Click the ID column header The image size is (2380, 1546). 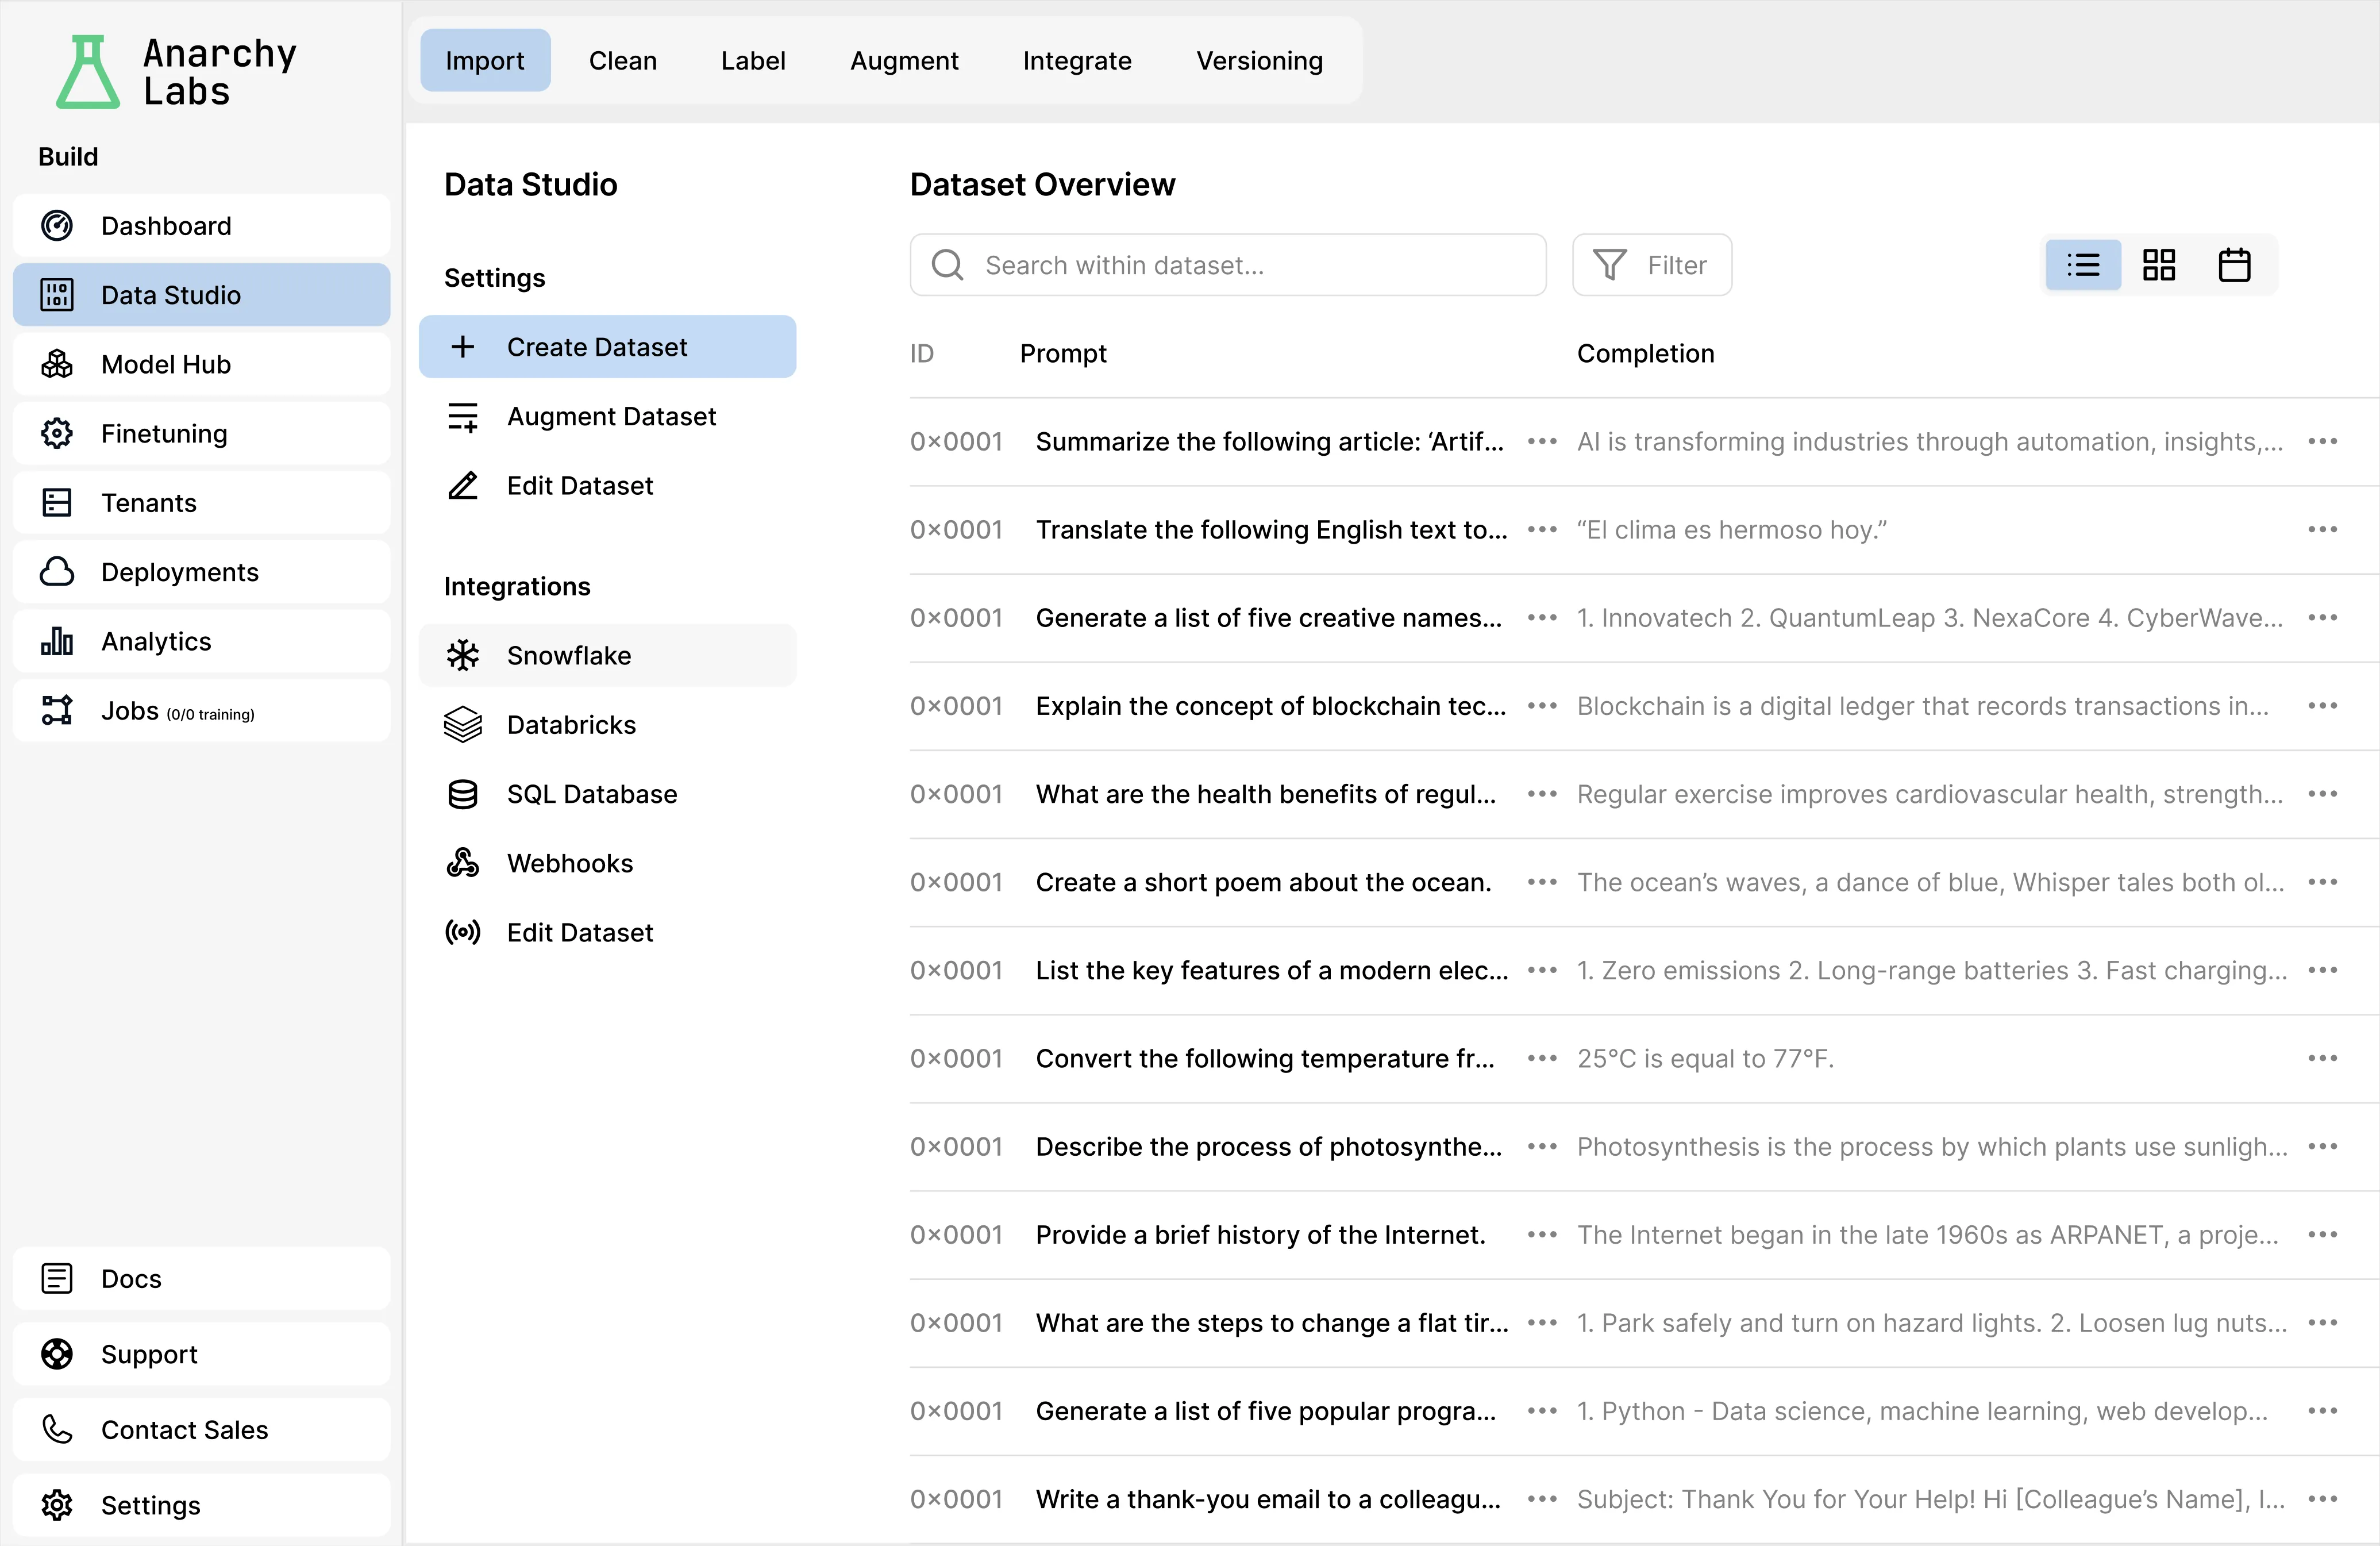click(x=921, y=353)
